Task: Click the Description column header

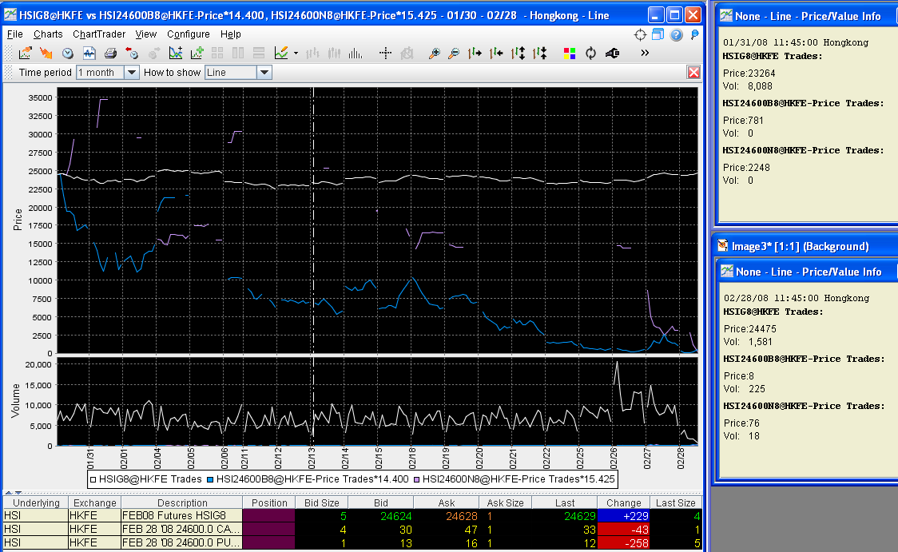Action: (182, 502)
